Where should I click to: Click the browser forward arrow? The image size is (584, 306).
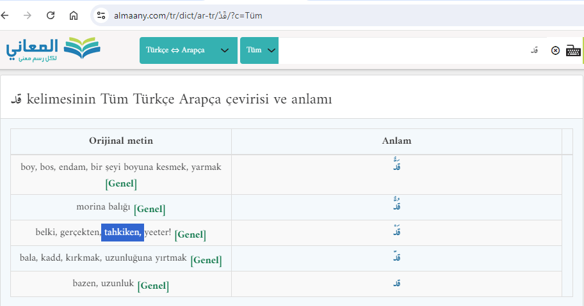tap(28, 15)
